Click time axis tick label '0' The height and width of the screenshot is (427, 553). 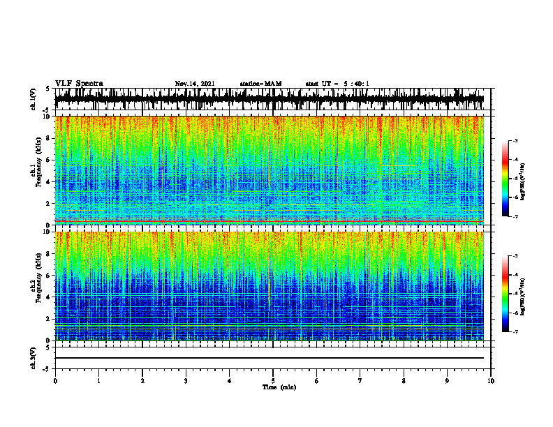tap(55, 381)
